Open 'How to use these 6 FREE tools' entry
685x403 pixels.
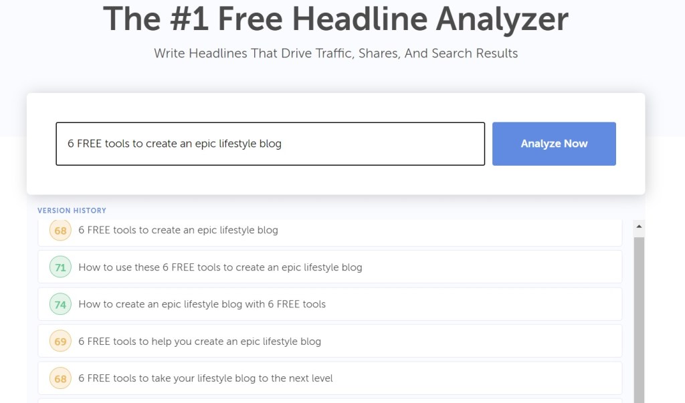click(220, 267)
